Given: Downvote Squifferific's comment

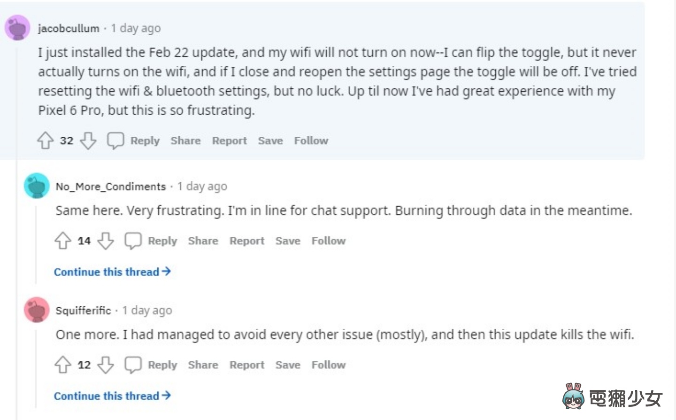Looking at the screenshot, I should click(x=106, y=365).
